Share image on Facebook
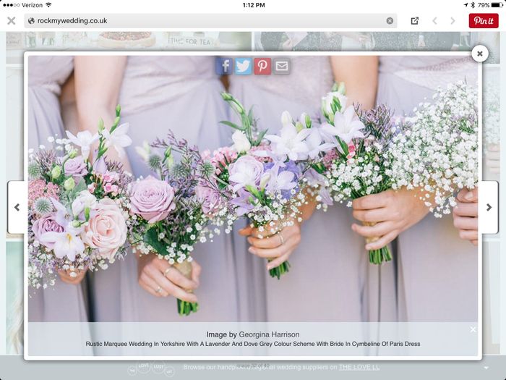Screen dimensions: 506x380 224,67
